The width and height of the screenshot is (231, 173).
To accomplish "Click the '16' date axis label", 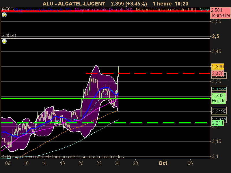I will coord(62,163).
